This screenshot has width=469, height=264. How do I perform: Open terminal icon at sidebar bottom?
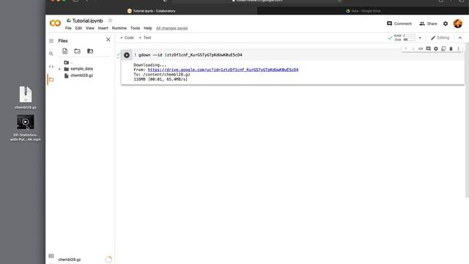pyautogui.click(x=51, y=256)
